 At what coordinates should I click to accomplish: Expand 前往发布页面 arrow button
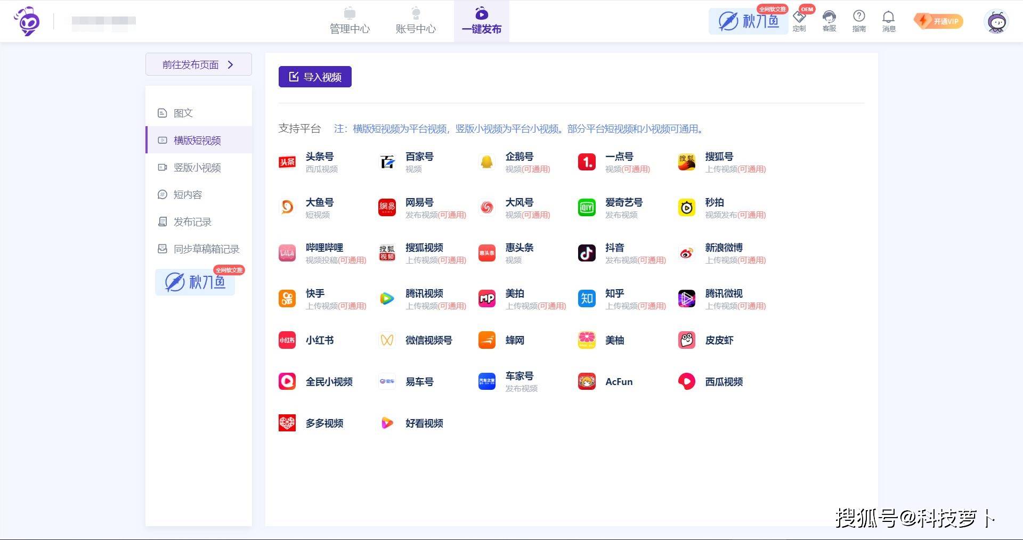198,64
